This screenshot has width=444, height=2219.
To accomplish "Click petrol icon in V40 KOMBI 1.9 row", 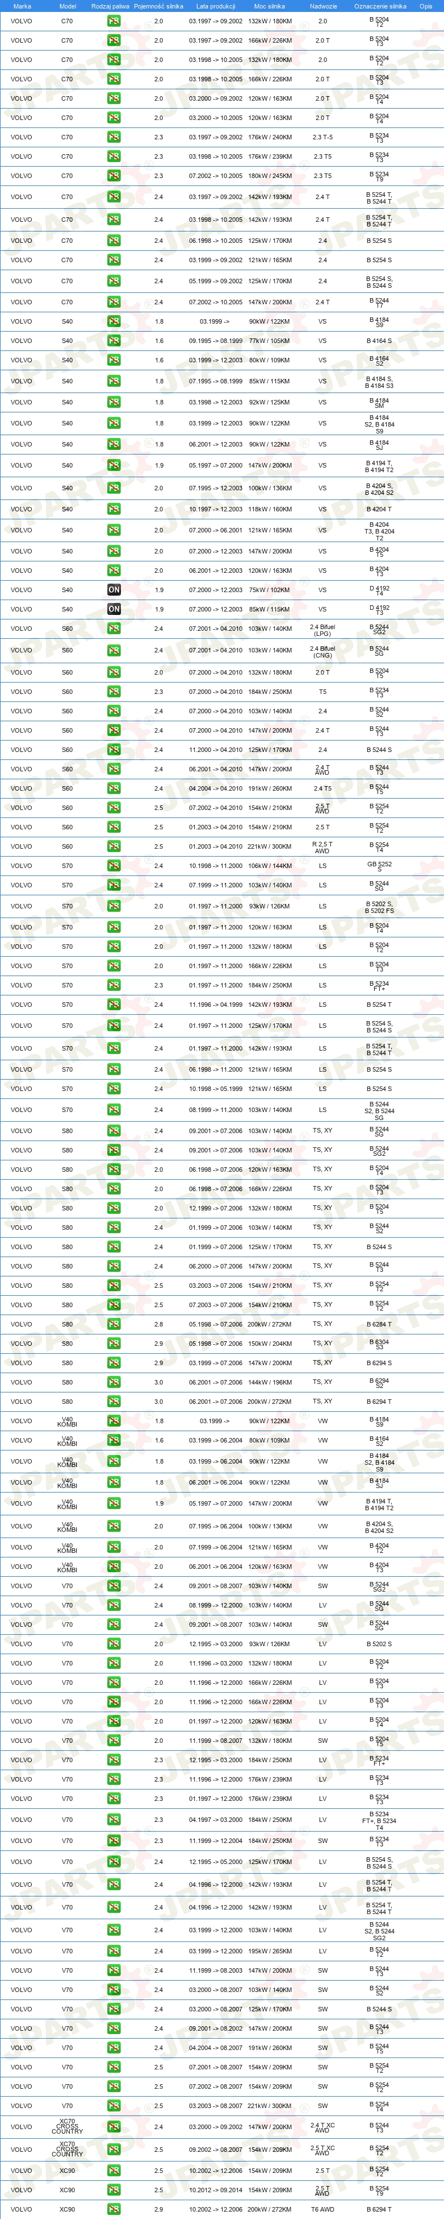I will point(114,1503).
